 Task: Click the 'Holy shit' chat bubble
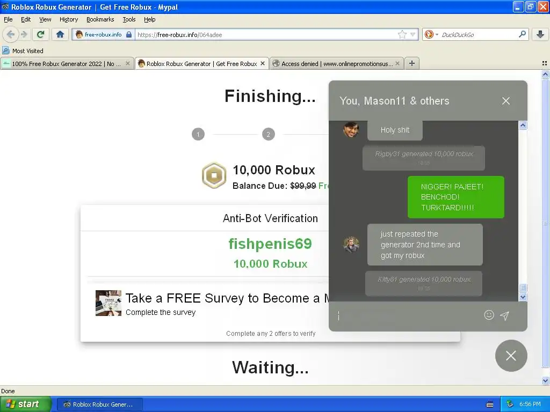coord(395,130)
